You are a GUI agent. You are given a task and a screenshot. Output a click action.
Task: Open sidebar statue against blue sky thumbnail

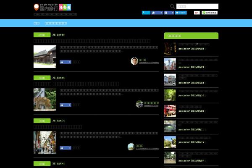(x=170, y=142)
